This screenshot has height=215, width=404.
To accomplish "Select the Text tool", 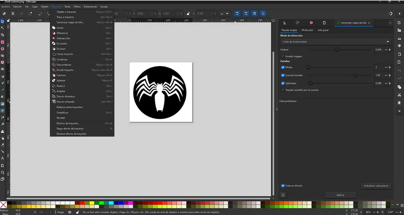I will click(3, 97).
